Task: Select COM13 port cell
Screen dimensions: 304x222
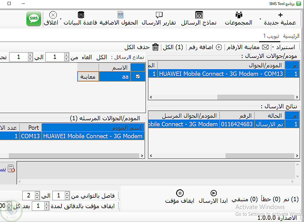Action: click(x=31, y=136)
